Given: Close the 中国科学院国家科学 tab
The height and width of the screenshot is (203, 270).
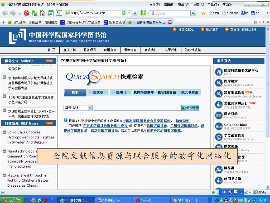Looking at the screenshot, I should click(170, 22).
